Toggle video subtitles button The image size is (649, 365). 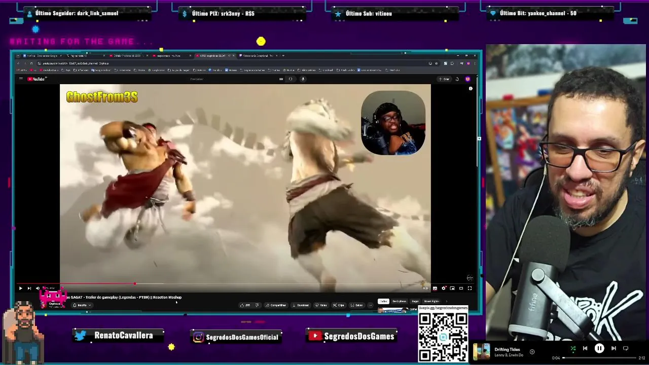435,288
